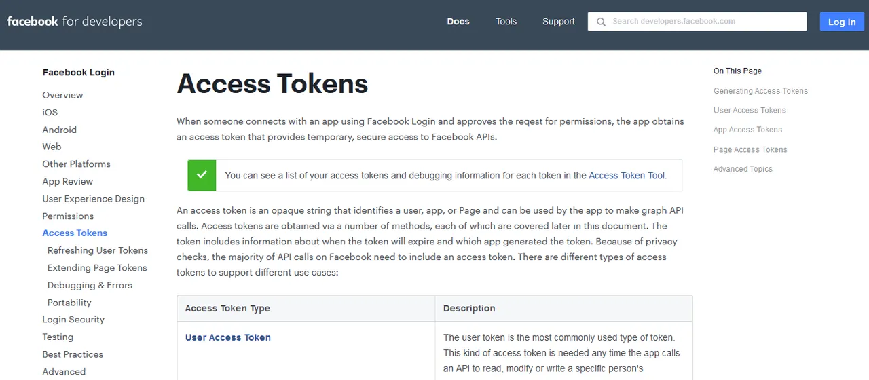
Task: Open Permissions in the sidebar
Action: coord(68,216)
